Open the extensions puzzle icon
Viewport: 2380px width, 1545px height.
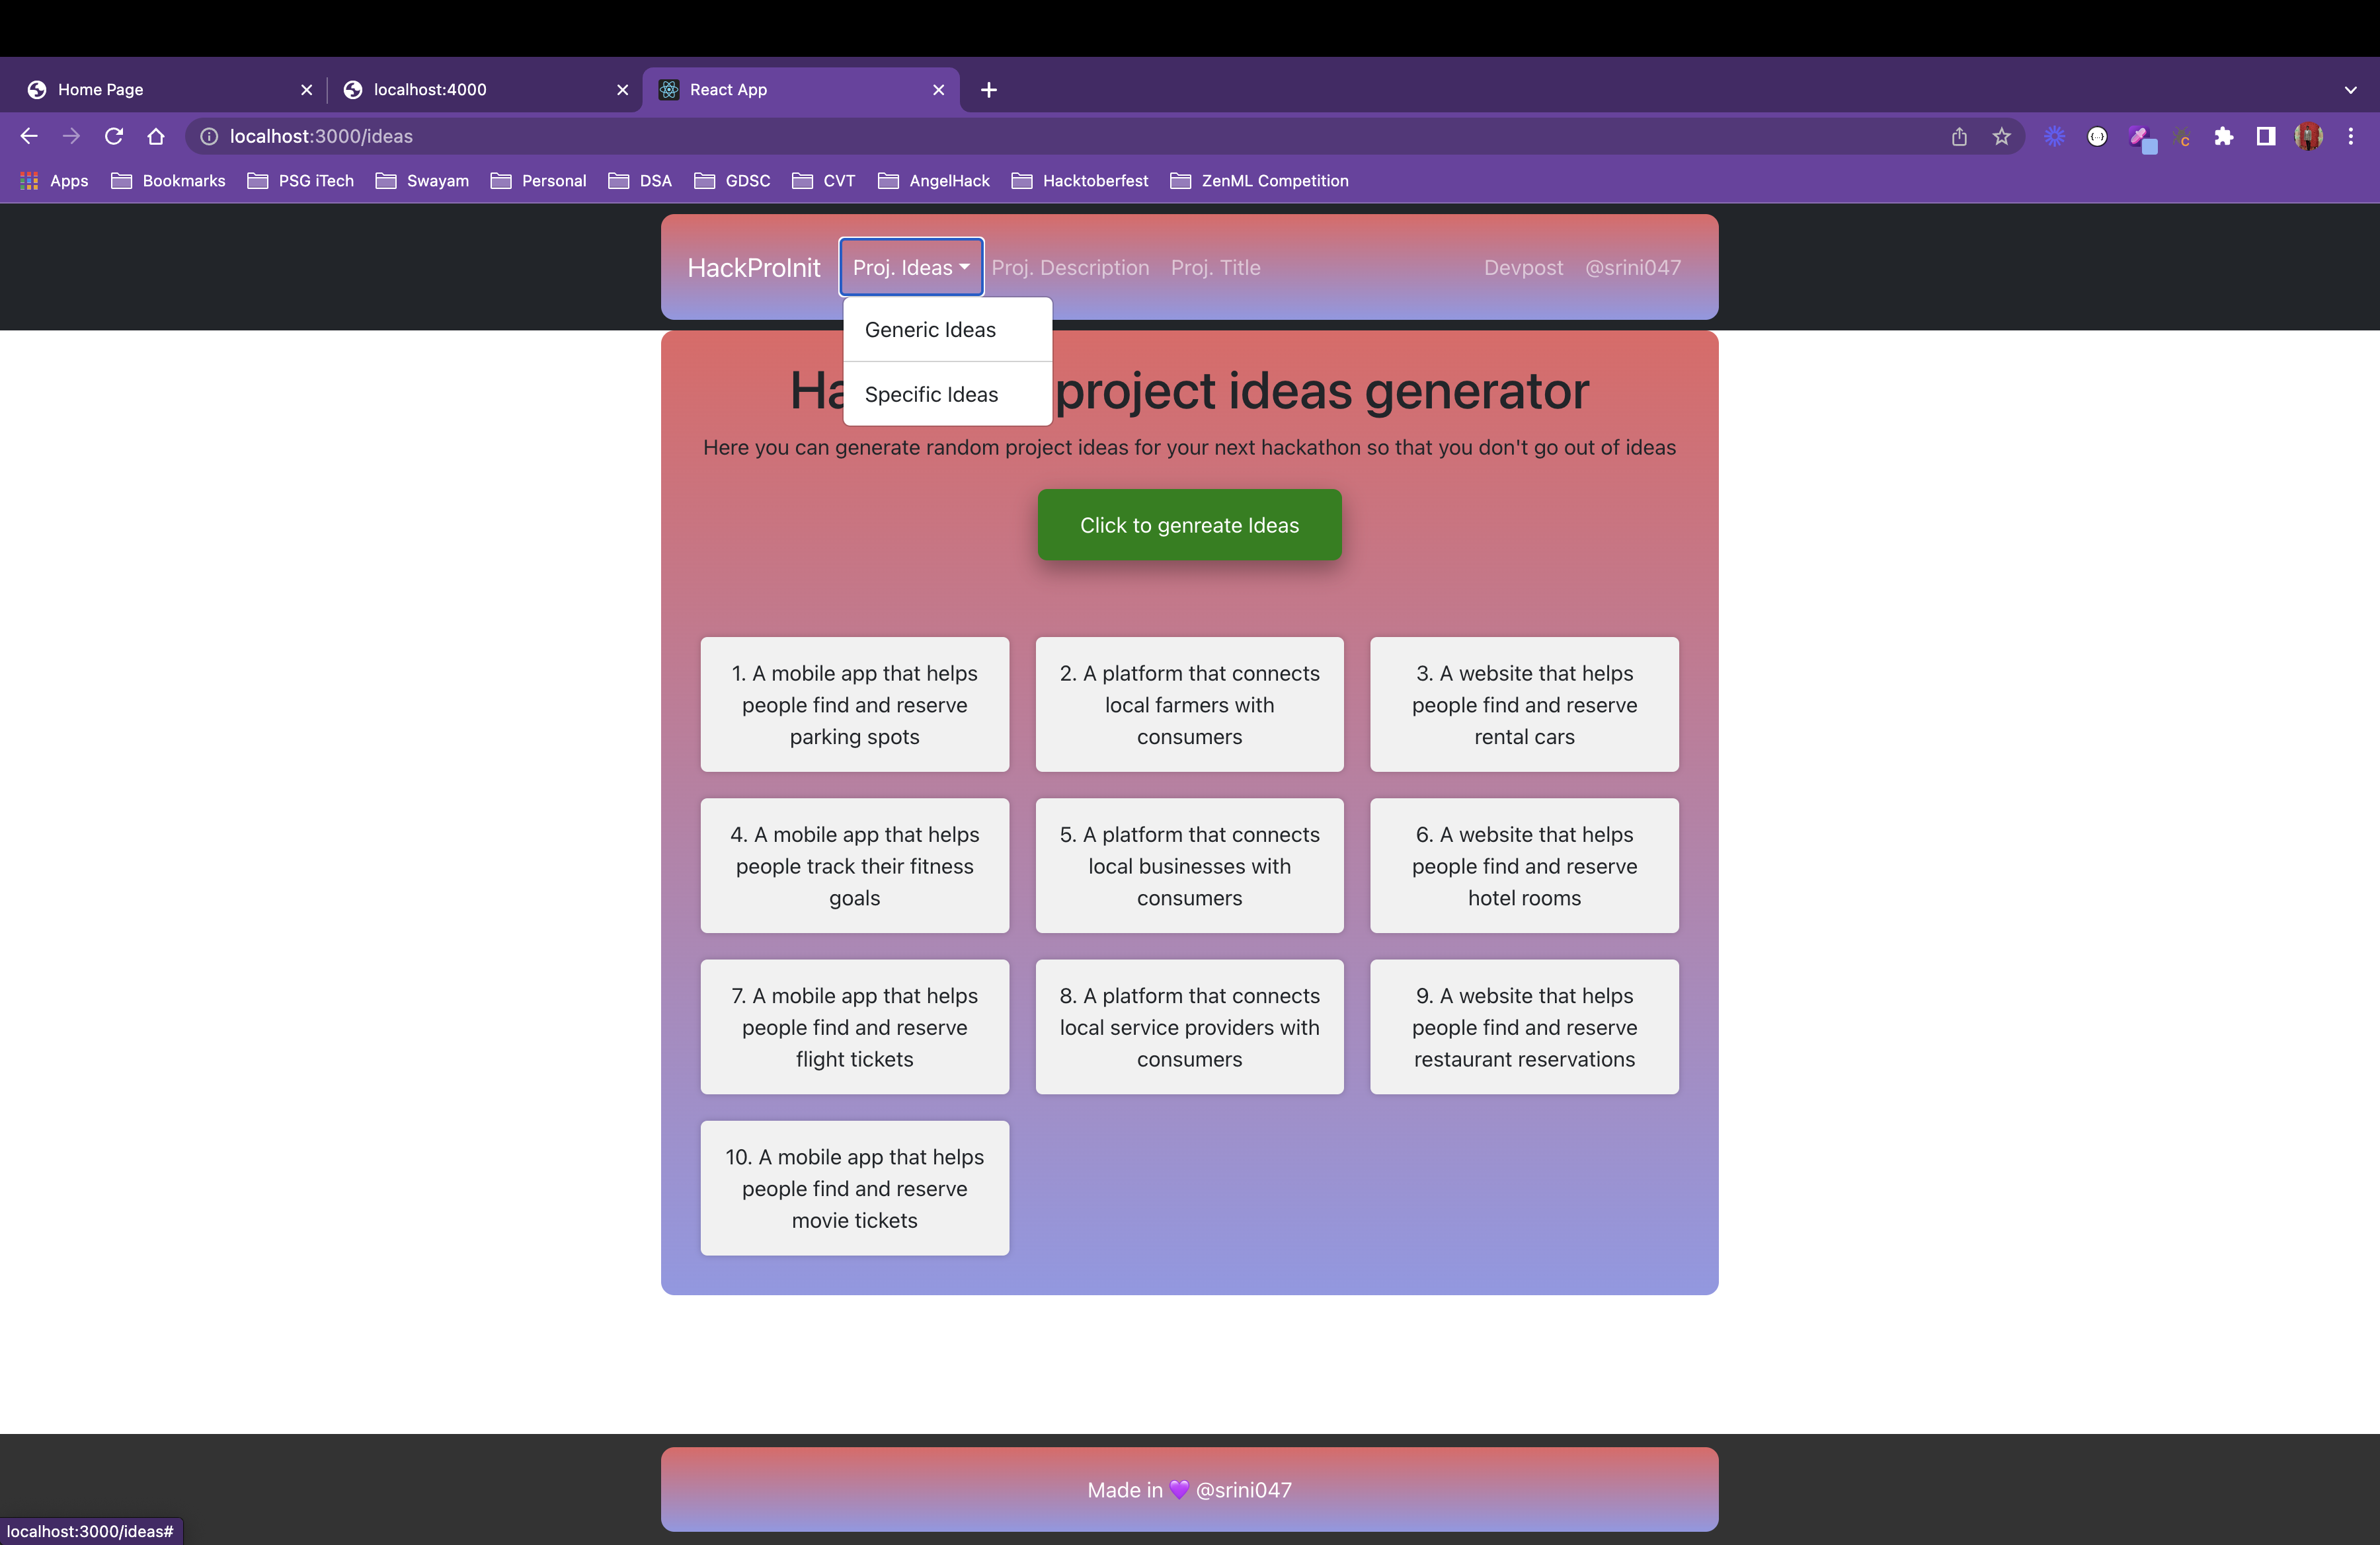pyautogui.click(x=2223, y=137)
